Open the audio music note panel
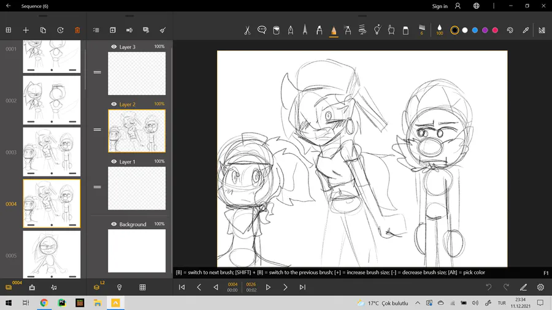Screen dimensions: 552x310 coord(54,287)
